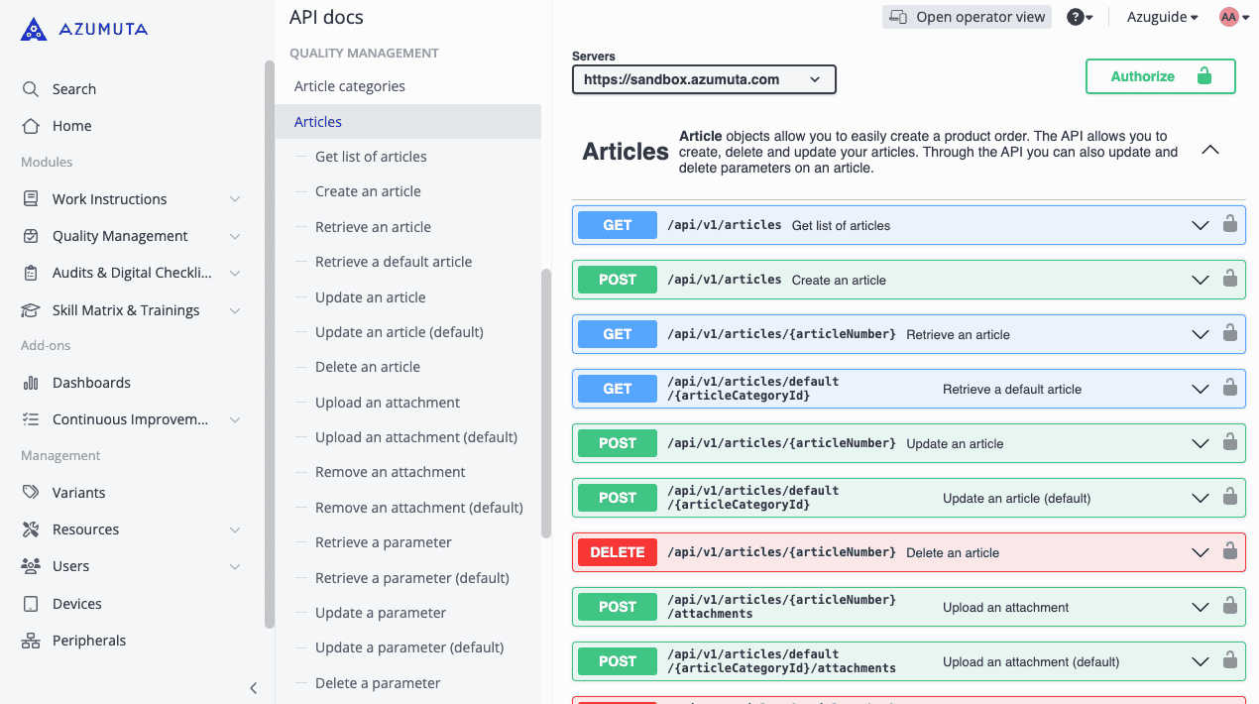Toggle lock on Delete an article endpoint
1259x704 pixels.
(1229, 552)
